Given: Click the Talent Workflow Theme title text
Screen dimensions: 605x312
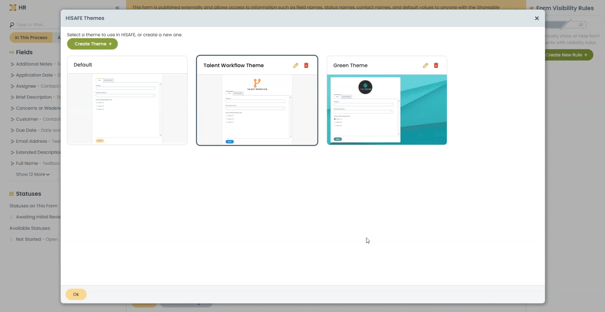Looking at the screenshot, I should (234, 65).
